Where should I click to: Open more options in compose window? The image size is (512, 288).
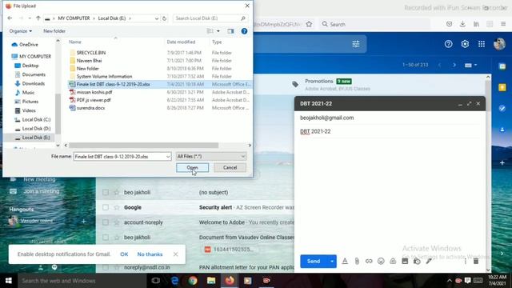click(466, 261)
